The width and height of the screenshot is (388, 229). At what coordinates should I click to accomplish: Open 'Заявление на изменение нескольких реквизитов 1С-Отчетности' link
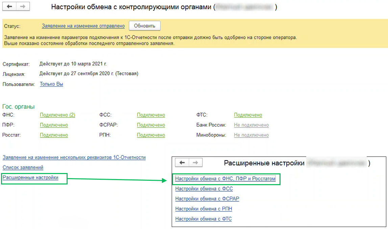coord(74,158)
